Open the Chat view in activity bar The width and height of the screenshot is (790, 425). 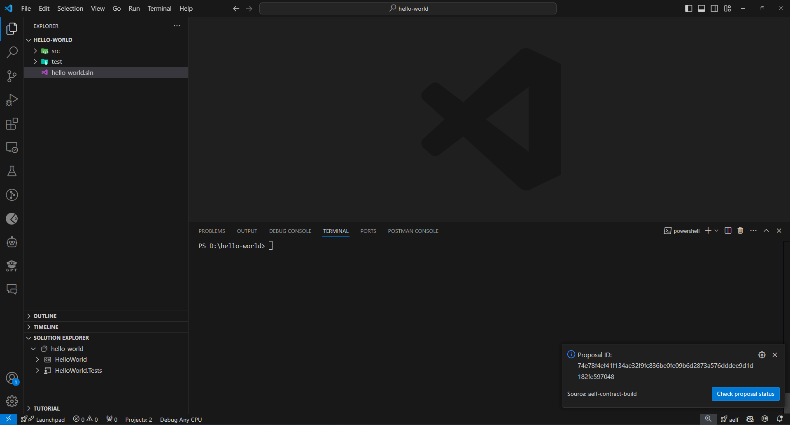click(12, 289)
